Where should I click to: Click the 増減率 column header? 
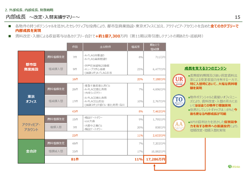click(135, 47)
